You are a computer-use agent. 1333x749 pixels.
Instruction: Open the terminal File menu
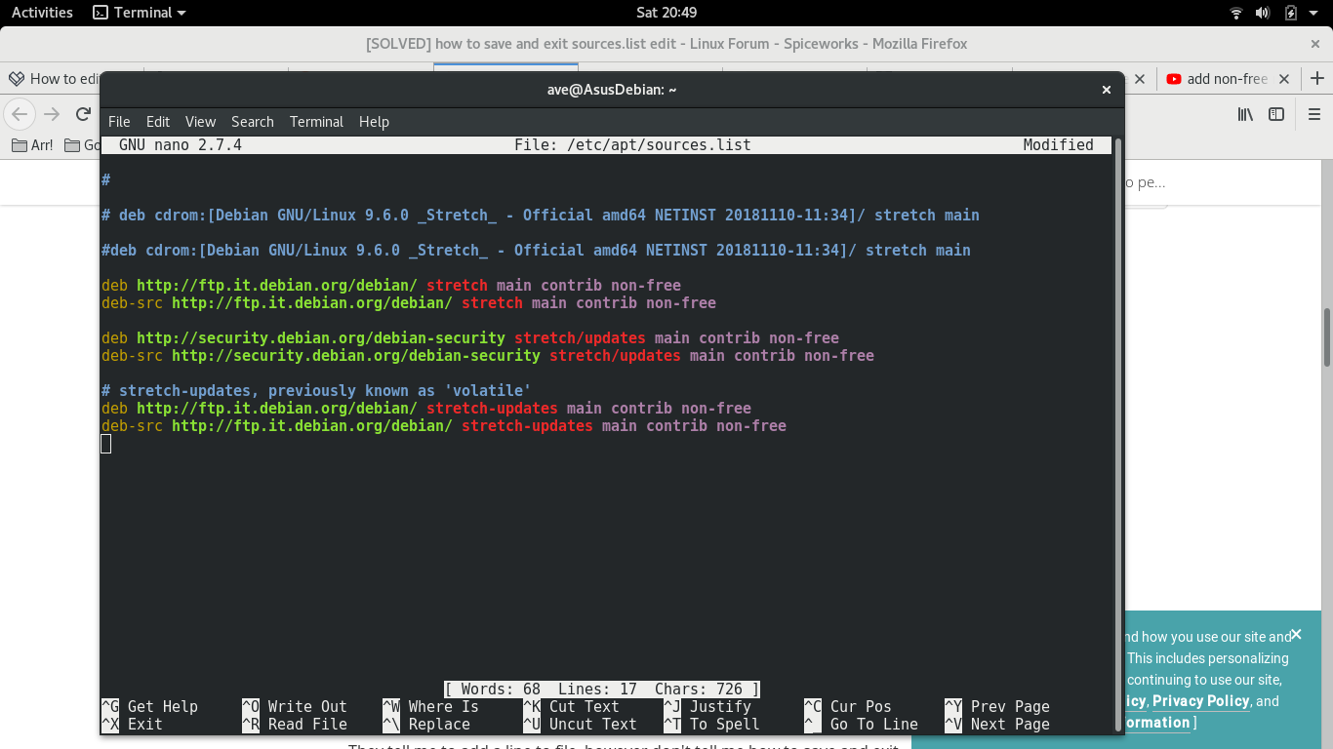click(119, 122)
